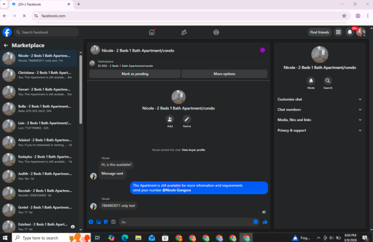Viewport: 373px width, 242px height.
Task: Open Gretel conversation
Action: point(39,210)
